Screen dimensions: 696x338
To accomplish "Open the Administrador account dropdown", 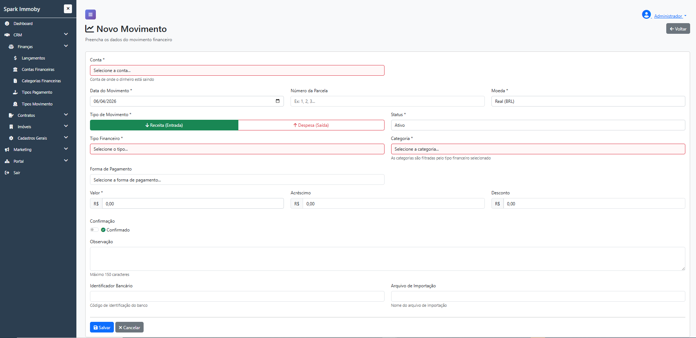I will [670, 16].
